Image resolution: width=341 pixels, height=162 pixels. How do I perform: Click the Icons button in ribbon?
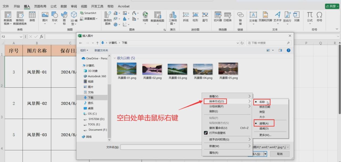[x=64, y=18]
